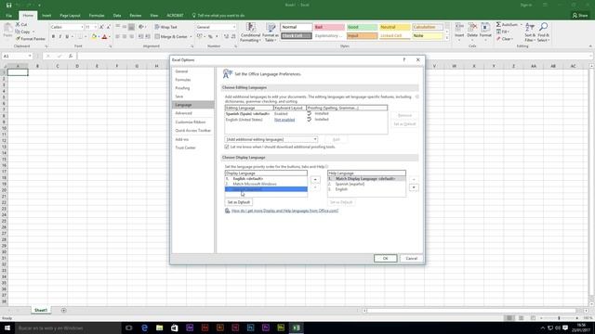Click the Cut scissors icon
Image resolution: width=595 pixels, height=334 pixels.
tap(18, 24)
